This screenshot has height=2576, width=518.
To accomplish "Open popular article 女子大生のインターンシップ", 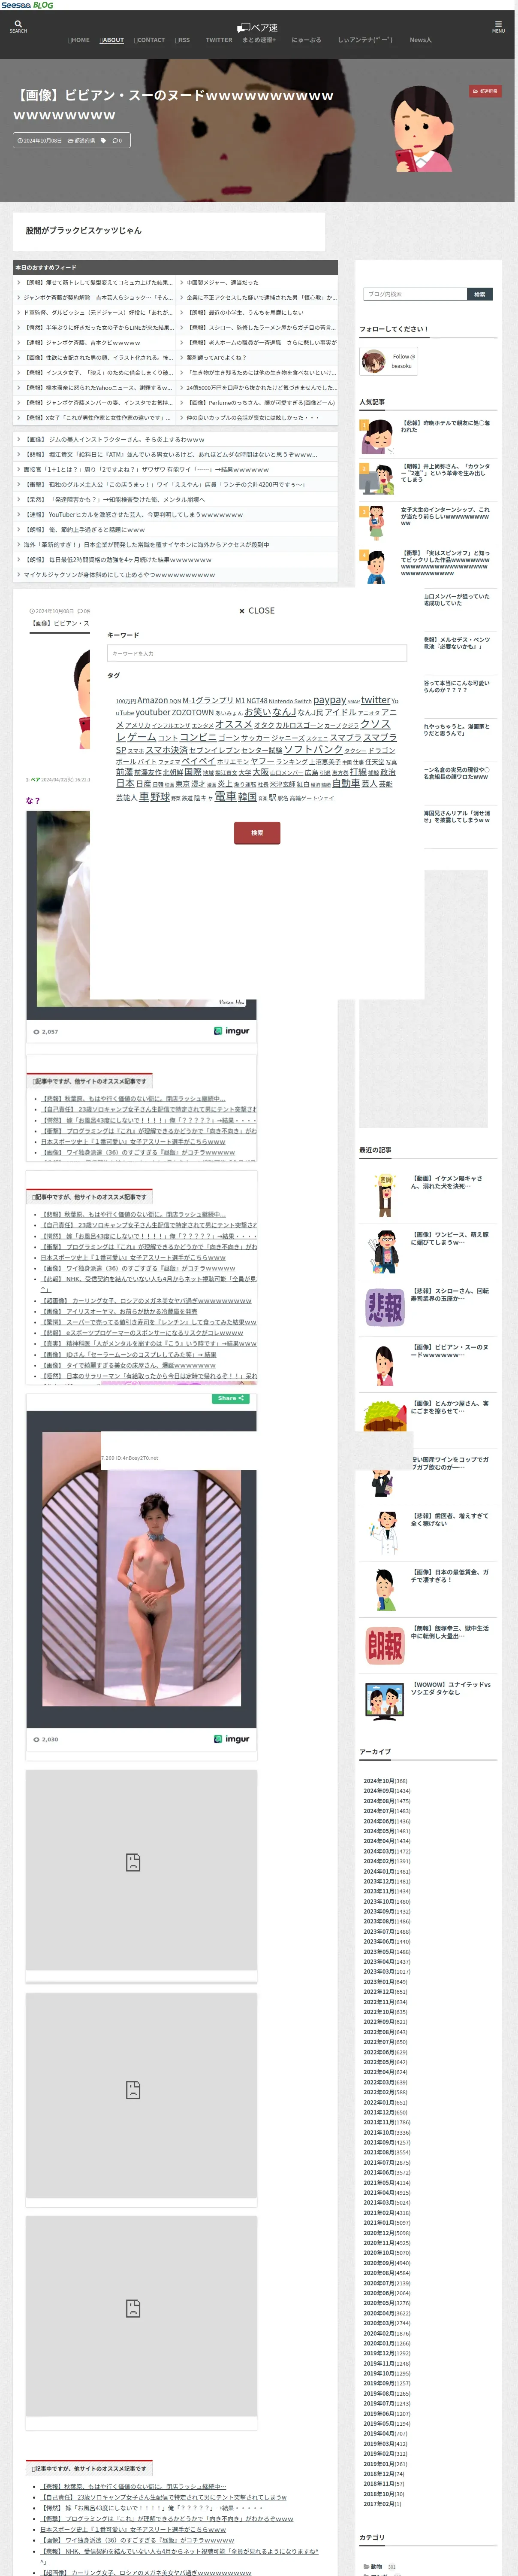I will pyautogui.click(x=445, y=516).
